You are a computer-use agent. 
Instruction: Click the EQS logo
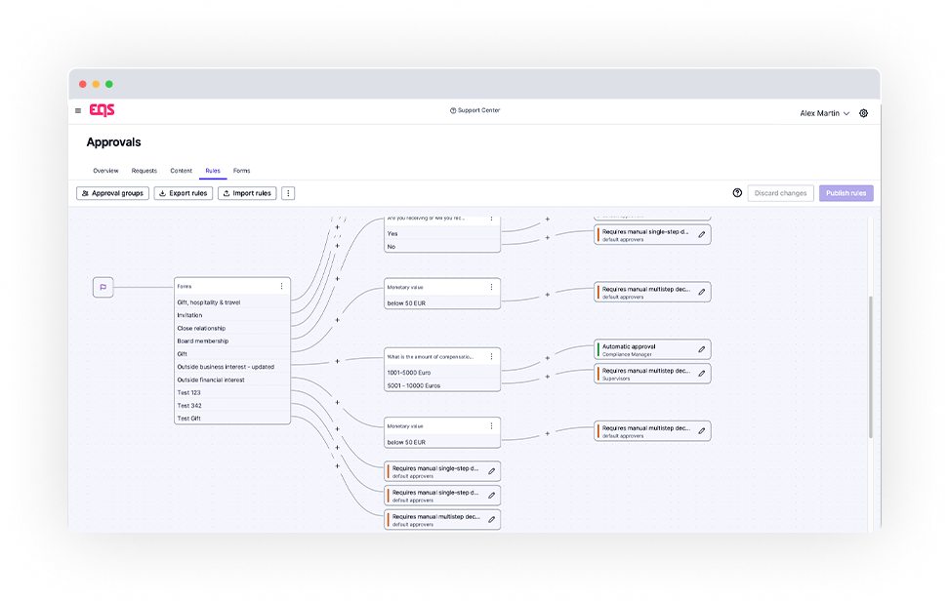click(x=102, y=111)
